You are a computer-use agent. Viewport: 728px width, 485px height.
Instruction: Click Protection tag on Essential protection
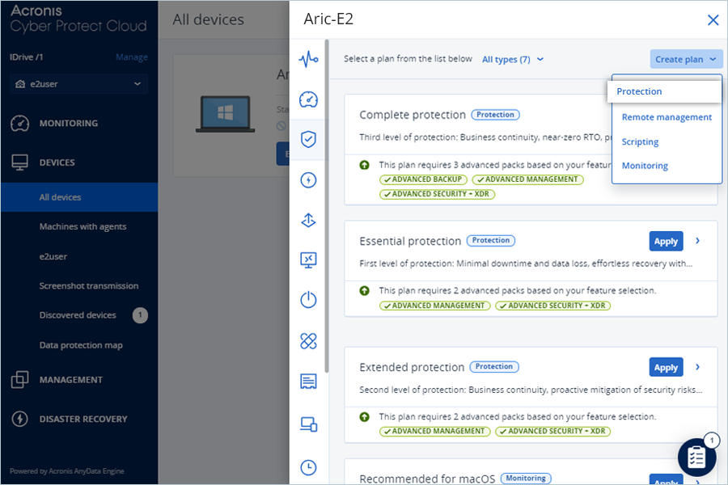click(491, 240)
